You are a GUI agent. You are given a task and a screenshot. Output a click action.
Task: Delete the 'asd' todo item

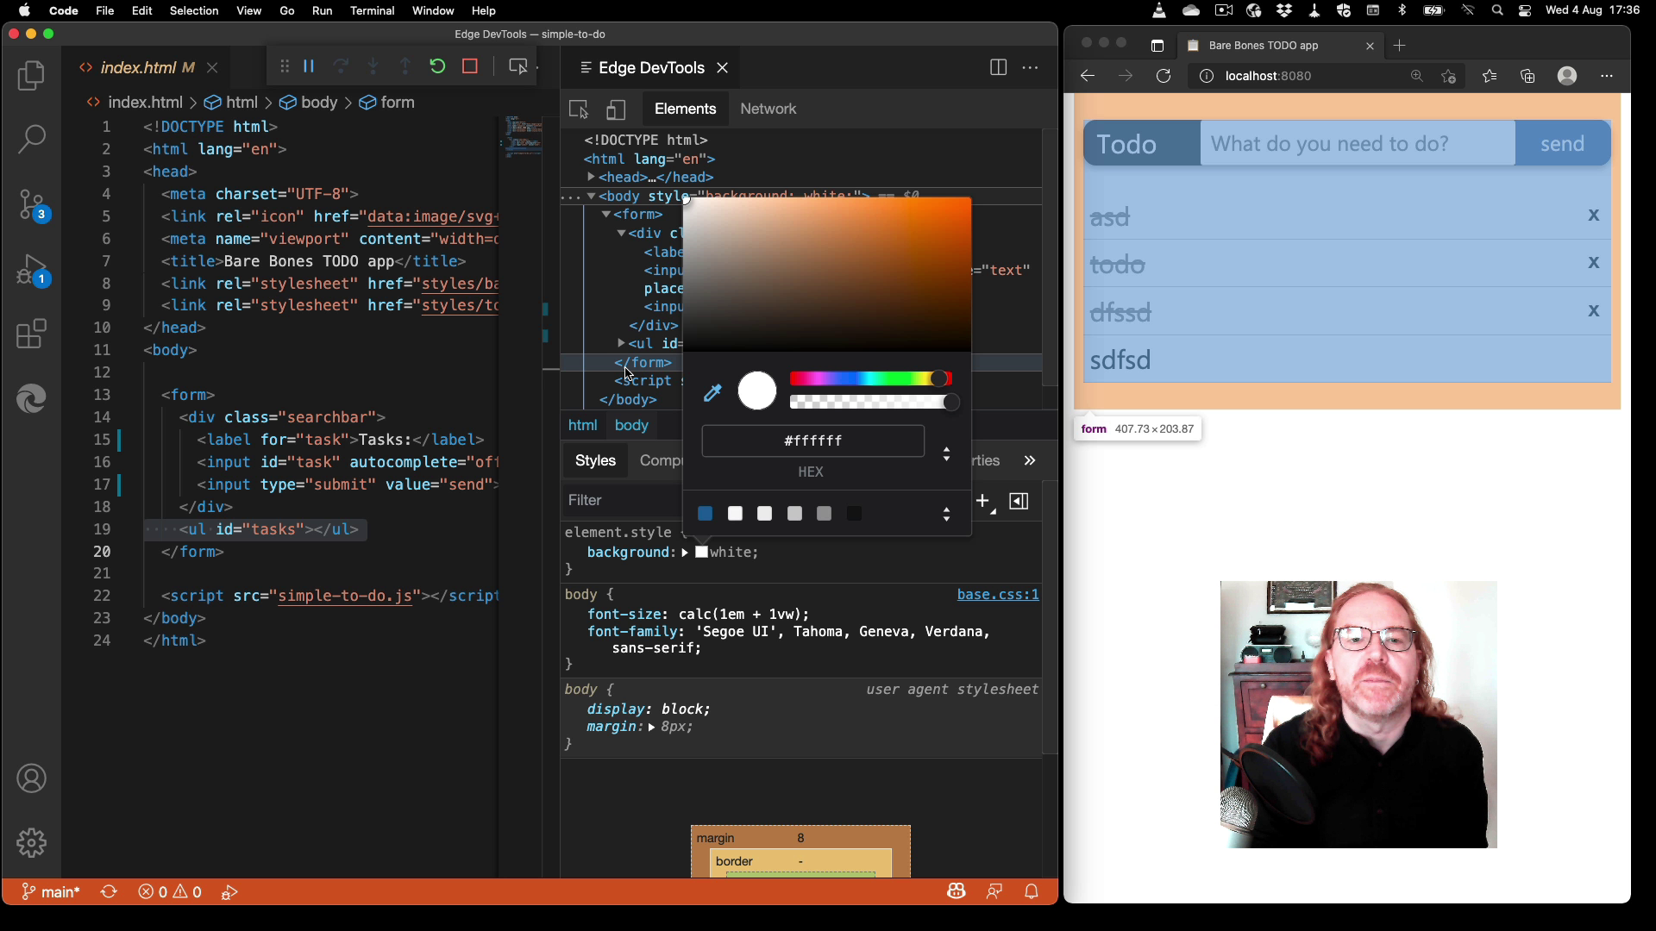(x=1593, y=216)
